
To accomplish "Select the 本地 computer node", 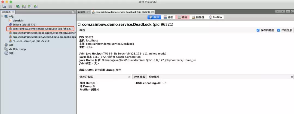I will tap(9, 17).
